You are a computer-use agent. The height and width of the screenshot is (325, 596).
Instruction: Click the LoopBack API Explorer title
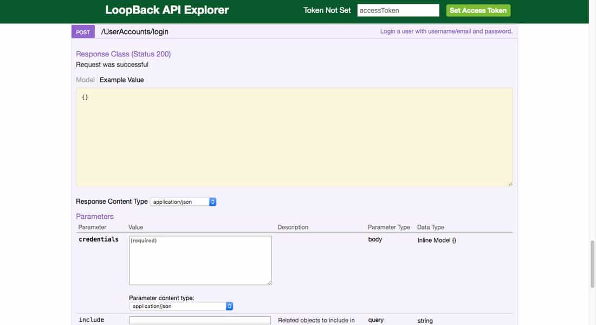pos(167,10)
